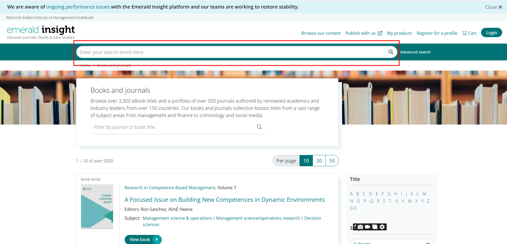Click the main search magnifier icon
The width and height of the screenshot is (507, 244).
[x=391, y=52]
